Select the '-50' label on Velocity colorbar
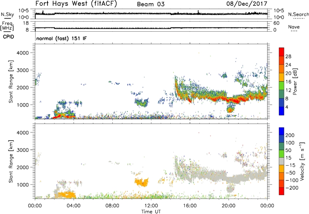 pyautogui.click(x=290, y=173)
